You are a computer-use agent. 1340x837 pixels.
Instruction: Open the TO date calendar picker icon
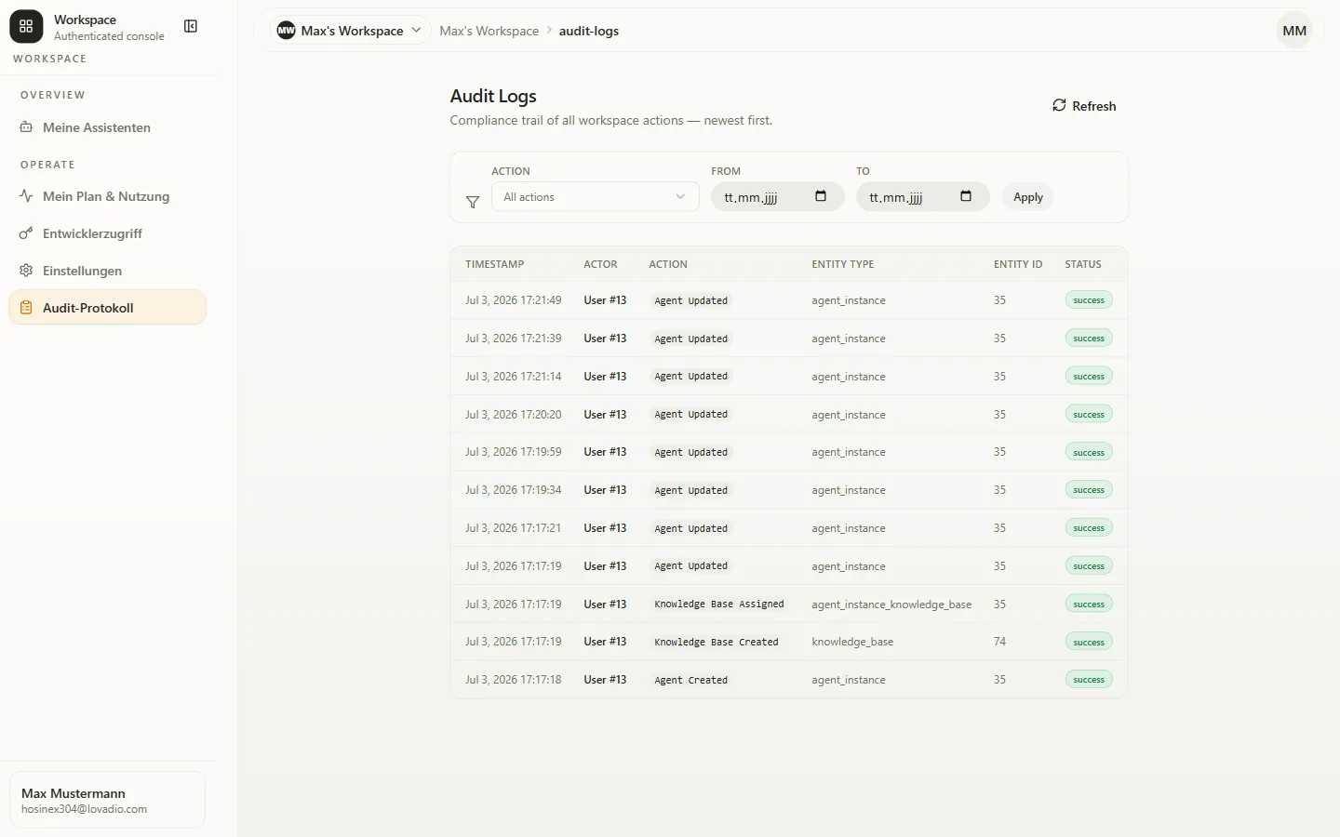(966, 196)
